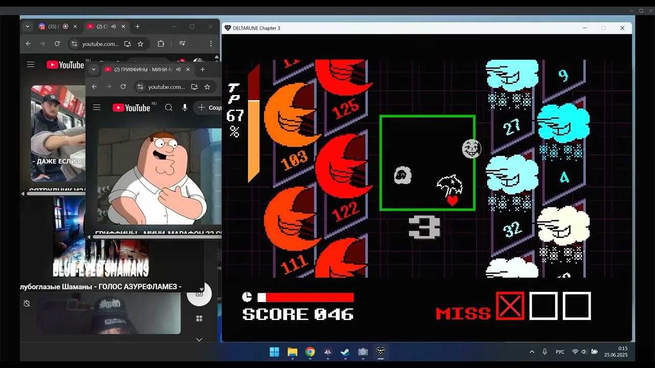Viewport: 655px width, 368px height.
Task: Click the red X miss box
Action: (510, 306)
